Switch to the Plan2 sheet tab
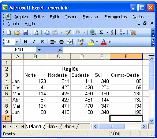 click(x=52, y=127)
